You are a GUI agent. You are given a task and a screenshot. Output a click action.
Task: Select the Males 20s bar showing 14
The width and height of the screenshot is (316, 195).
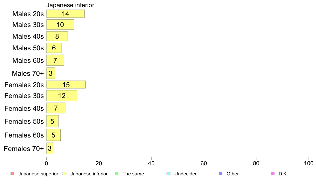point(65,14)
